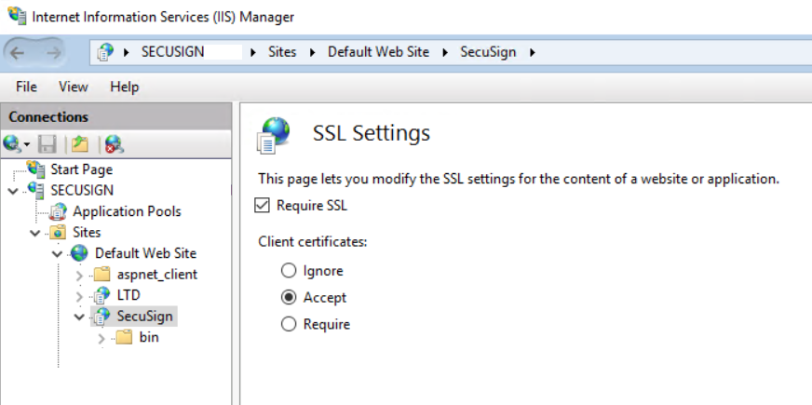Click the Connections panel header
Screen dimensions: 812x405
click(x=115, y=116)
